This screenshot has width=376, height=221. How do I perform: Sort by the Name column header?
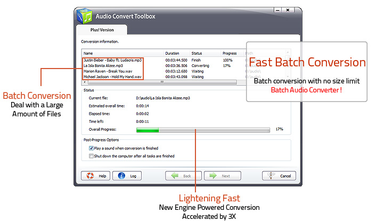[x=123, y=53]
